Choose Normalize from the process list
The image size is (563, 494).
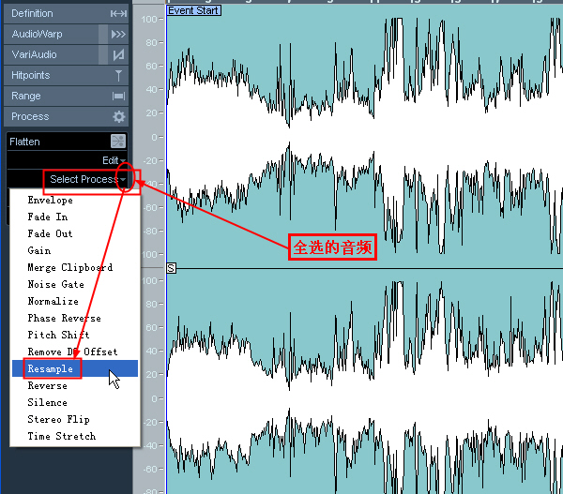coord(53,301)
